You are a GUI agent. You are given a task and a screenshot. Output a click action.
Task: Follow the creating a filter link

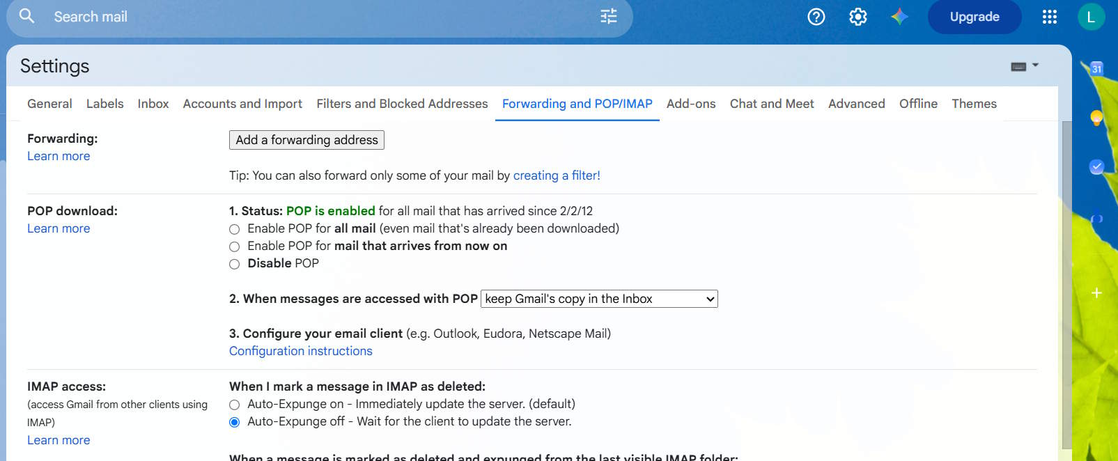coord(557,175)
